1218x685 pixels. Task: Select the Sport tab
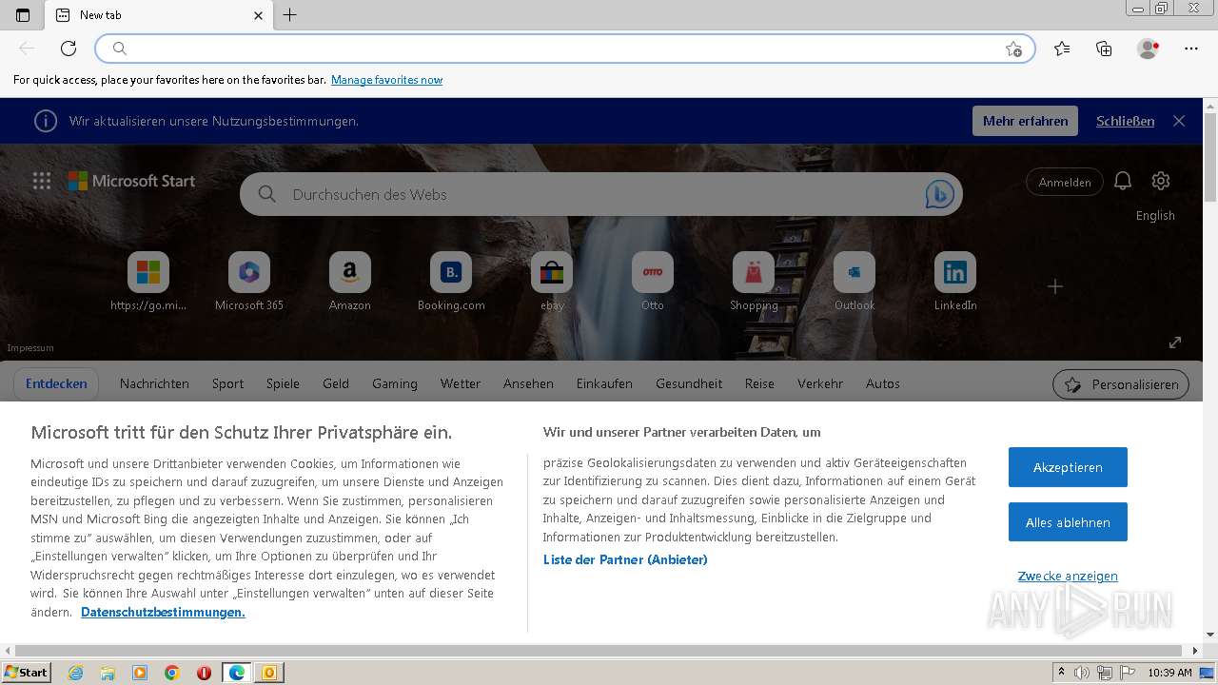[x=227, y=383]
